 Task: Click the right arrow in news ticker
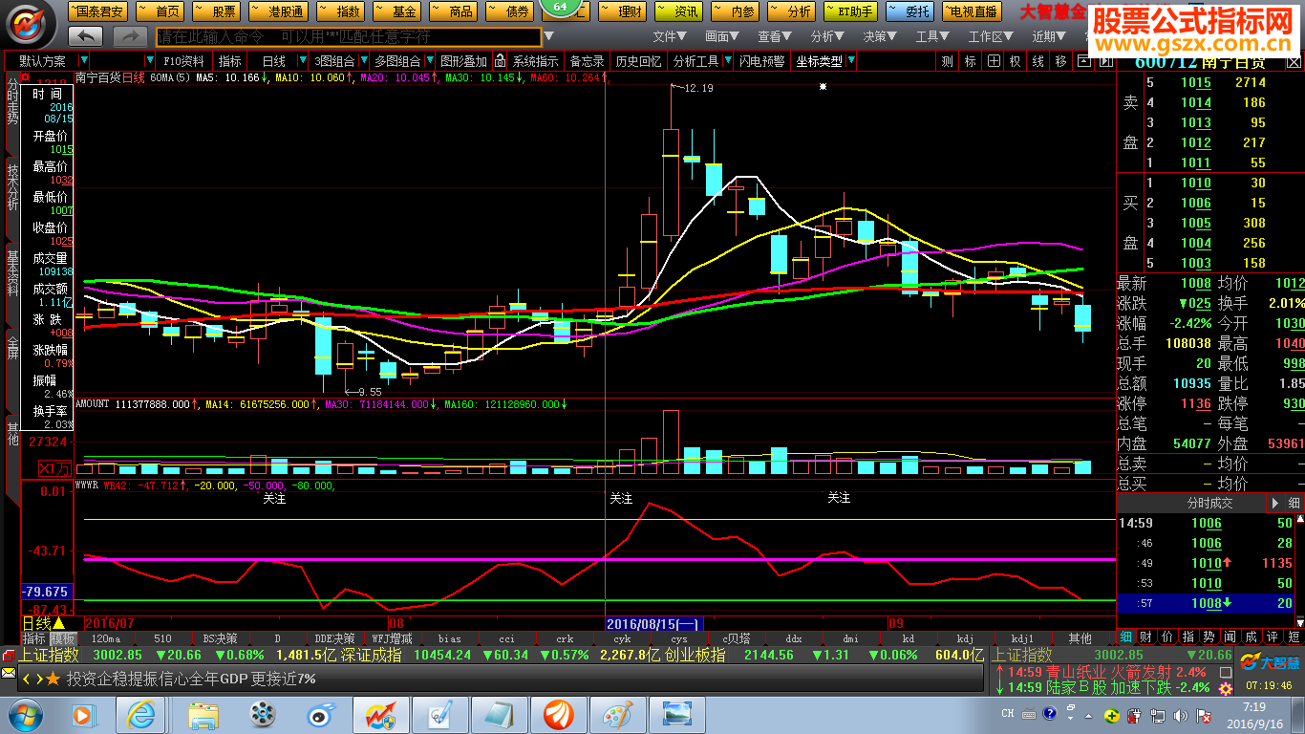coord(38,679)
